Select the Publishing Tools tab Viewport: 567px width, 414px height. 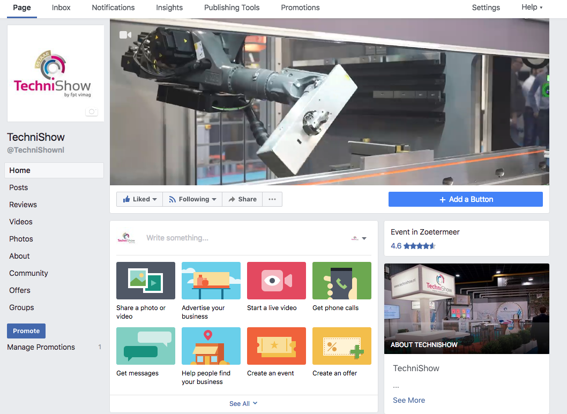[x=232, y=7]
